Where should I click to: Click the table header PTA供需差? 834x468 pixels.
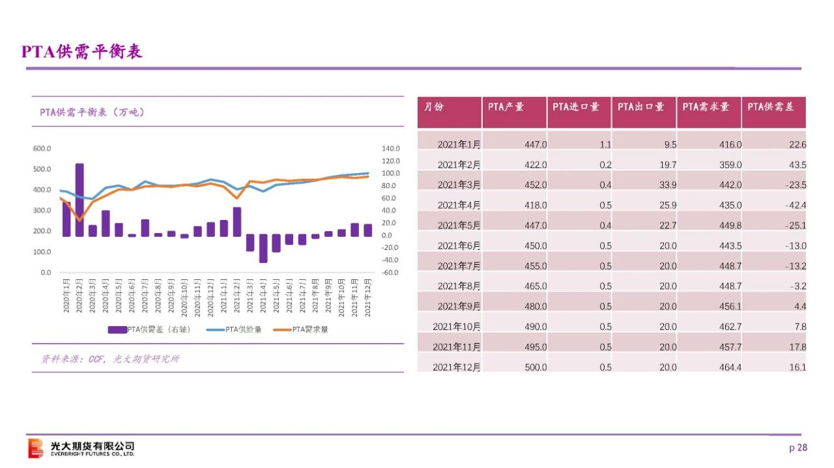coord(771,107)
